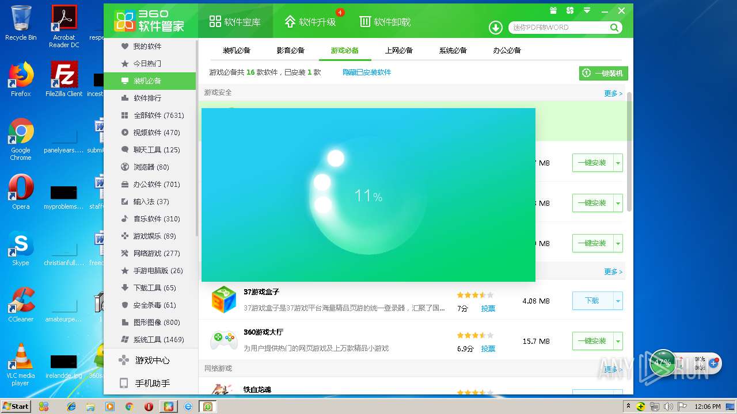Viewport: 737px width, 414px height.
Task: Click the bar chart icon next to 软件排行
Action: (x=124, y=98)
